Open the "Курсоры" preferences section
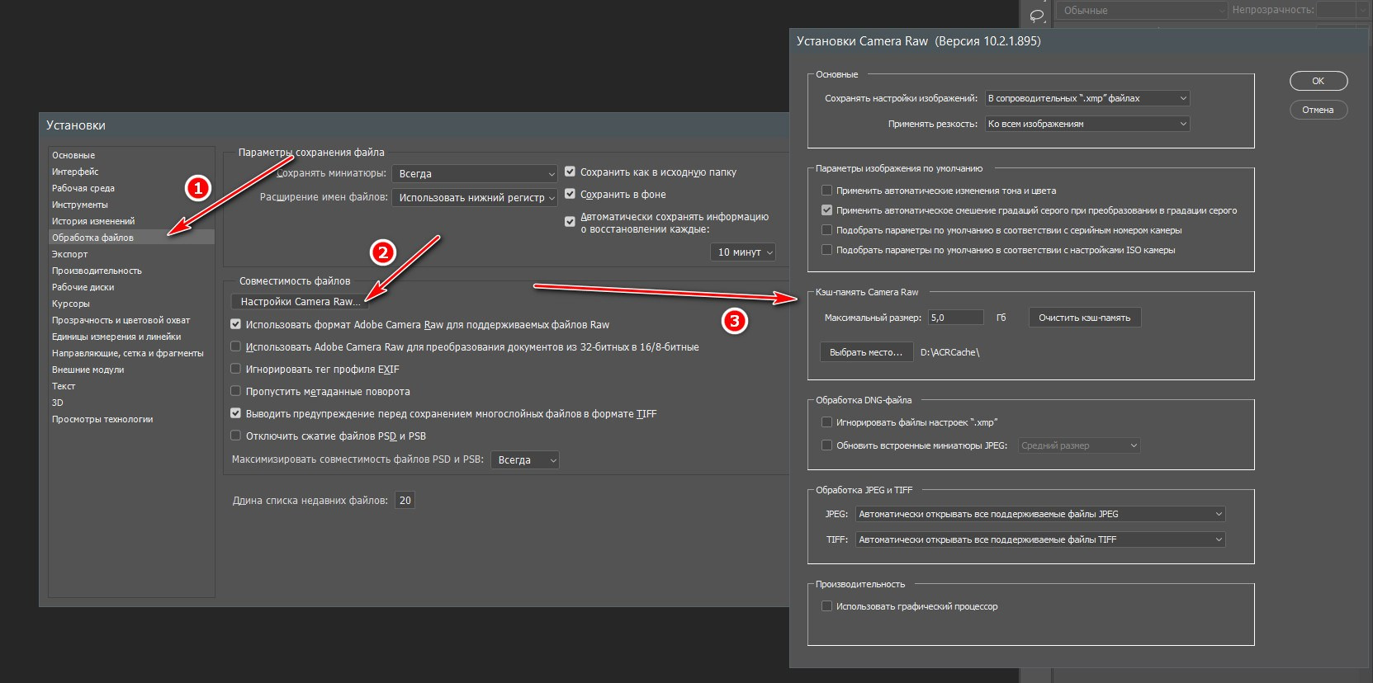 71,304
